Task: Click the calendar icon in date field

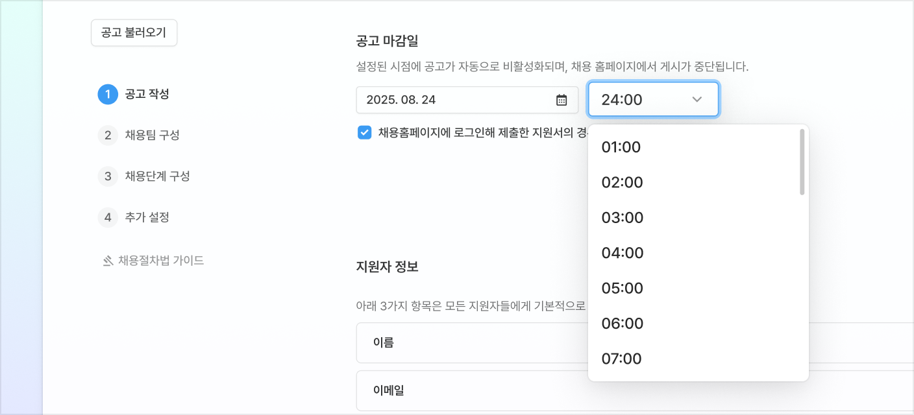Action: [562, 100]
